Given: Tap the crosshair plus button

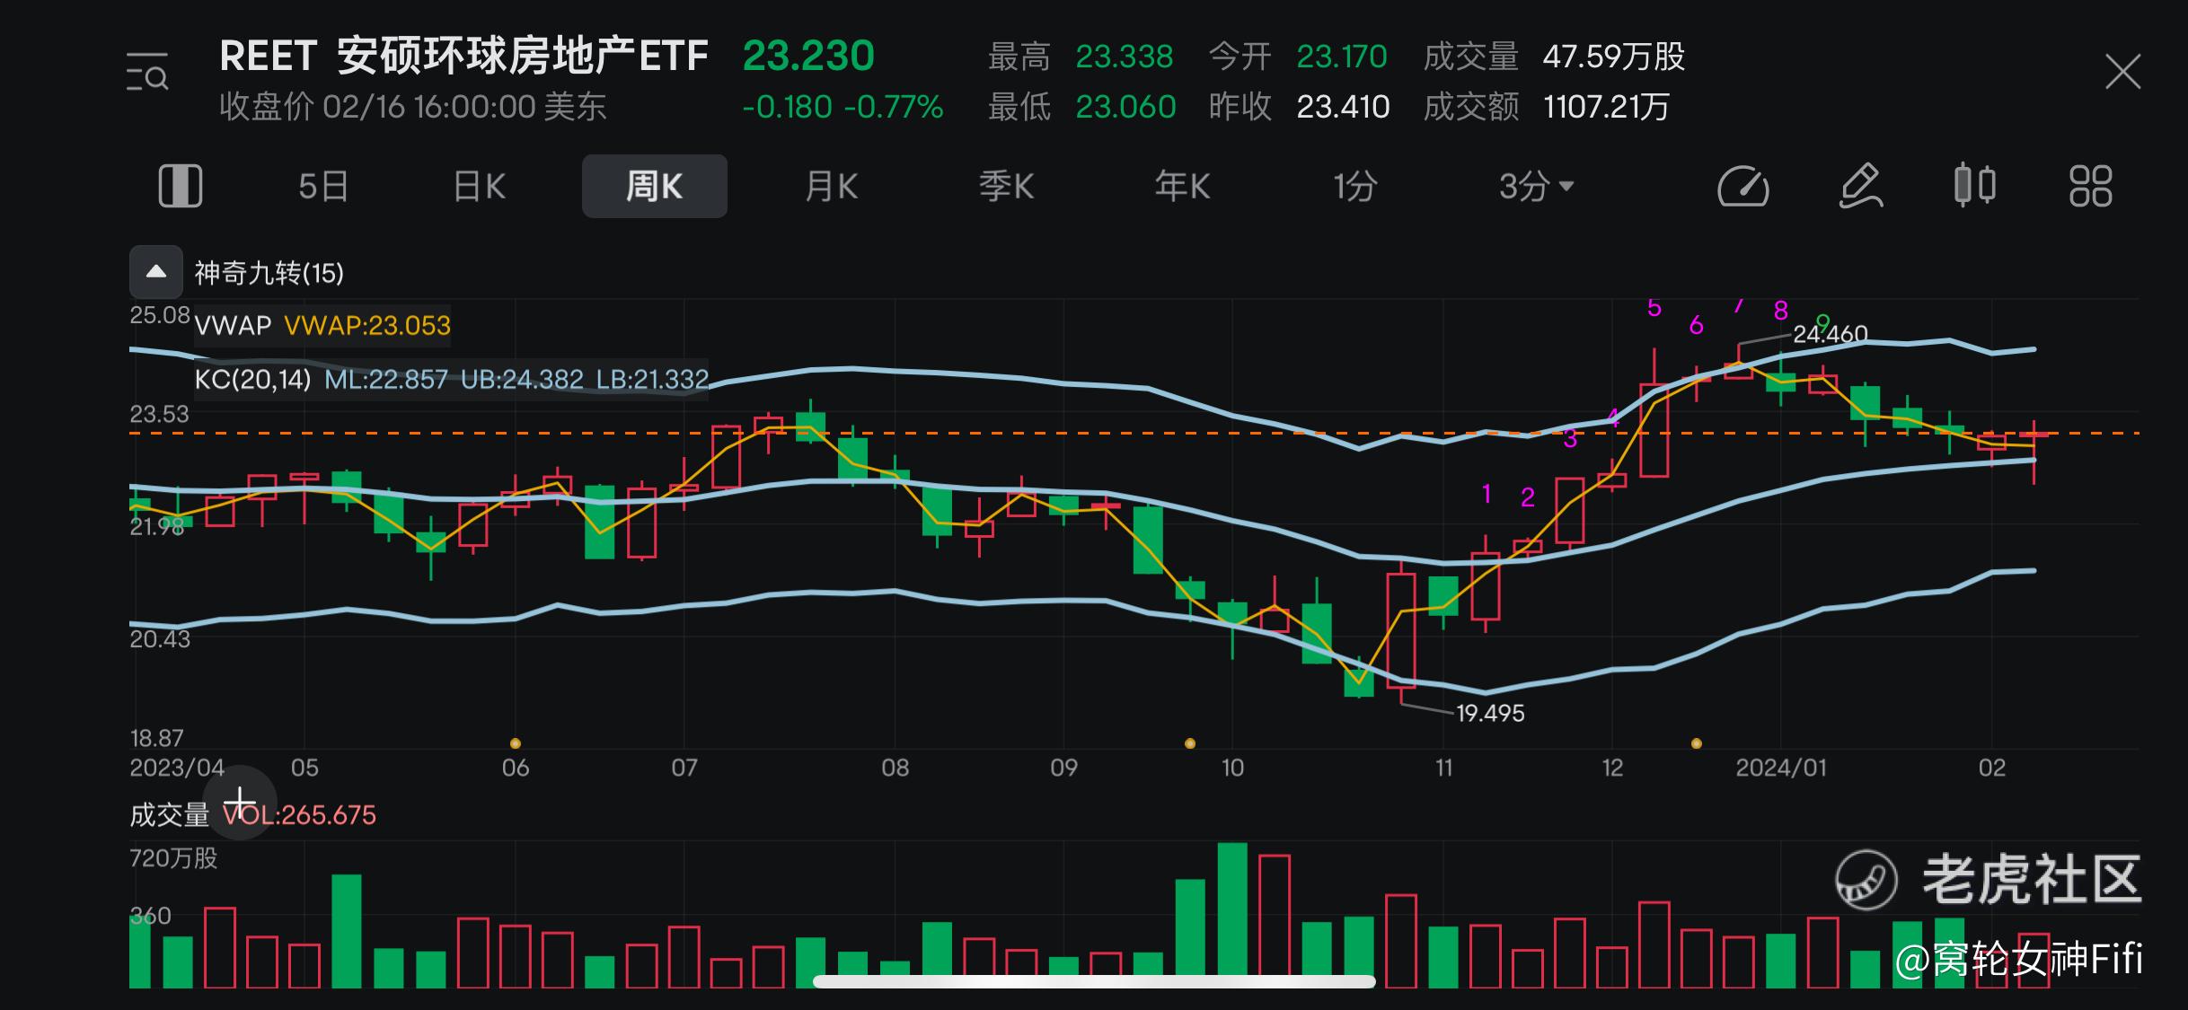Looking at the screenshot, I should [x=239, y=803].
